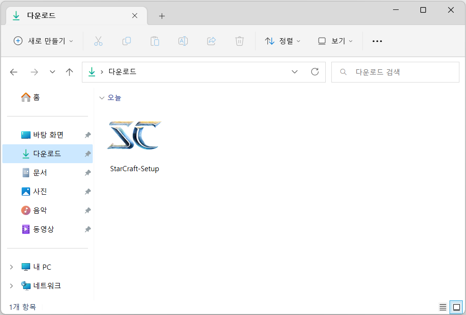Open recent locations chevron dropdown

52,72
